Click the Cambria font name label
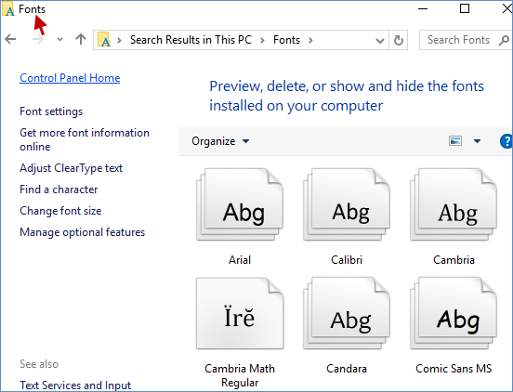This screenshot has height=392, width=513. tap(454, 260)
